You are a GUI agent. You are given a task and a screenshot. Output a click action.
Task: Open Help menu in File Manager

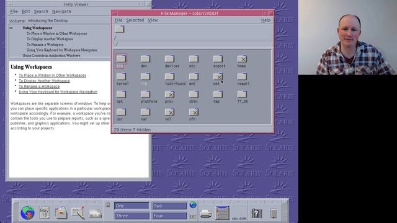265,20
